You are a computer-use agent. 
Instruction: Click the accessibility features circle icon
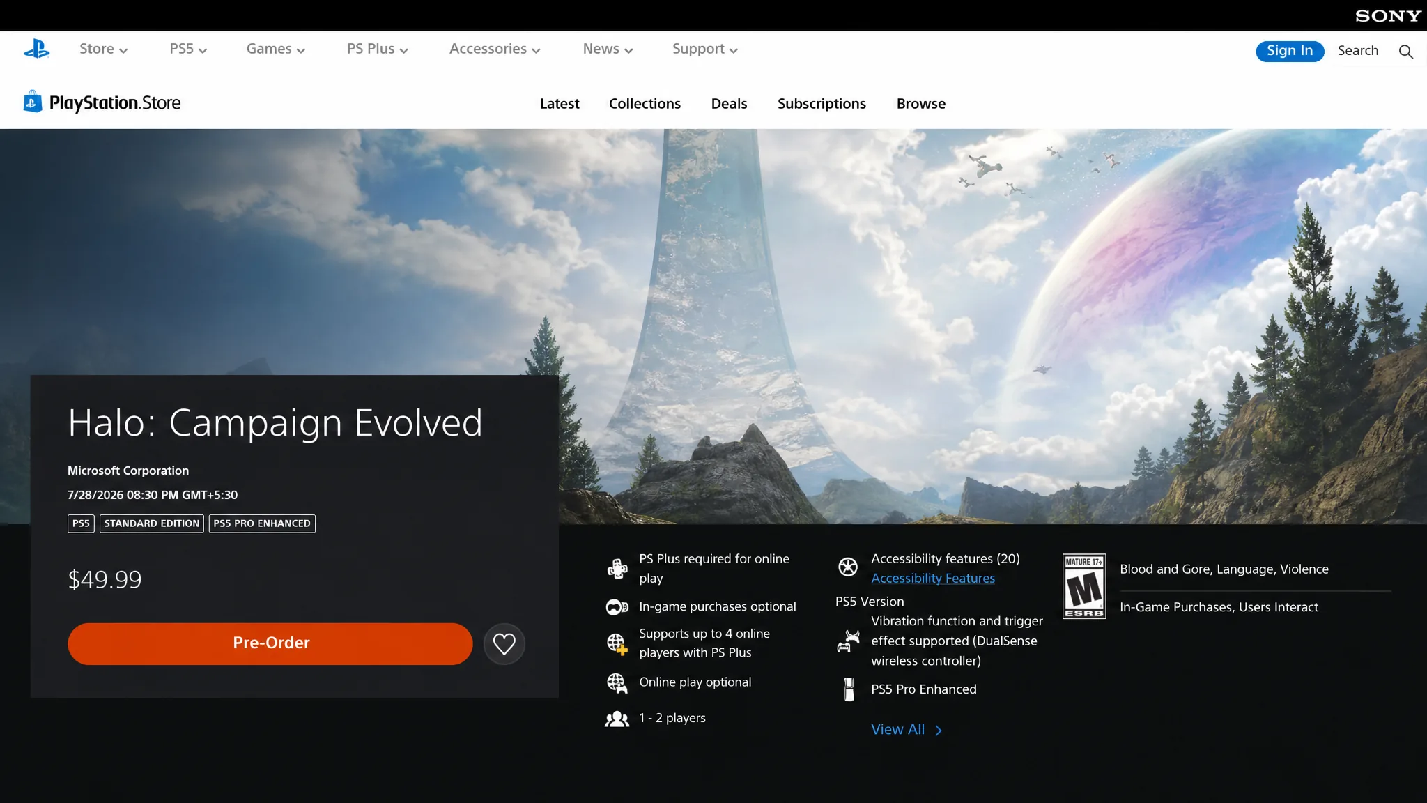point(848,567)
